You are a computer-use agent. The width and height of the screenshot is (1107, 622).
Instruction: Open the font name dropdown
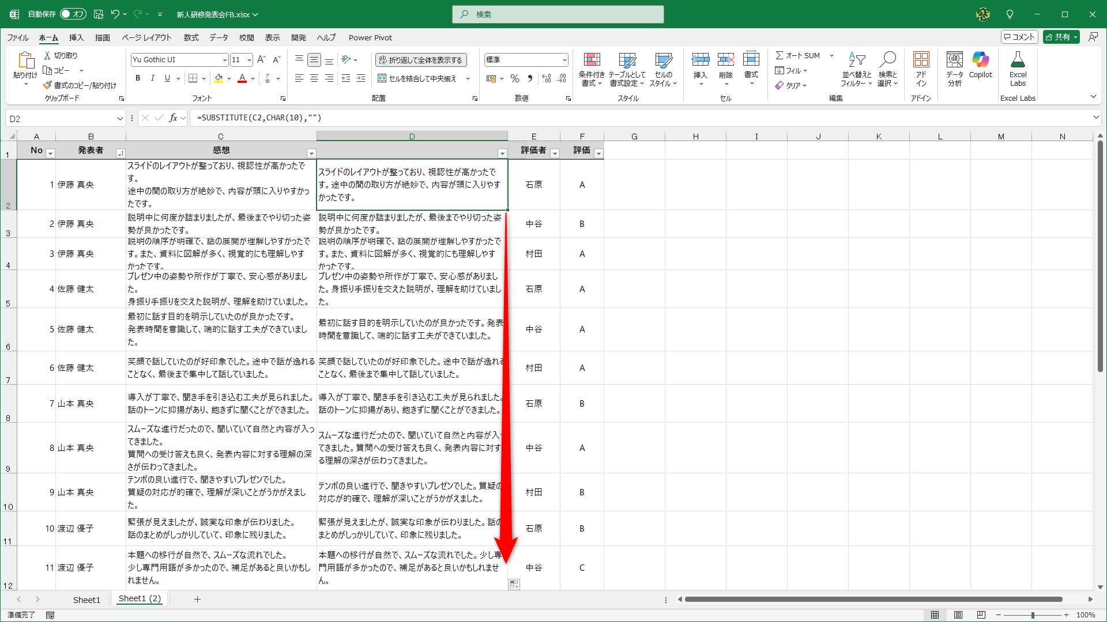pyautogui.click(x=225, y=60)
